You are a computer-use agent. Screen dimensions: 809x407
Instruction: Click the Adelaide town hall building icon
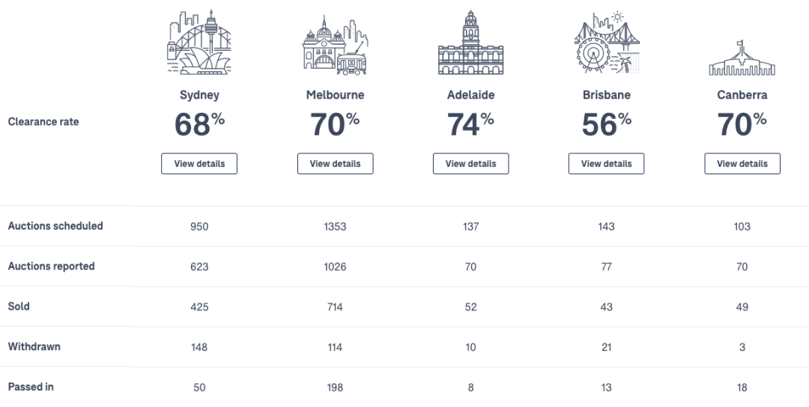(x=470, y=42)
